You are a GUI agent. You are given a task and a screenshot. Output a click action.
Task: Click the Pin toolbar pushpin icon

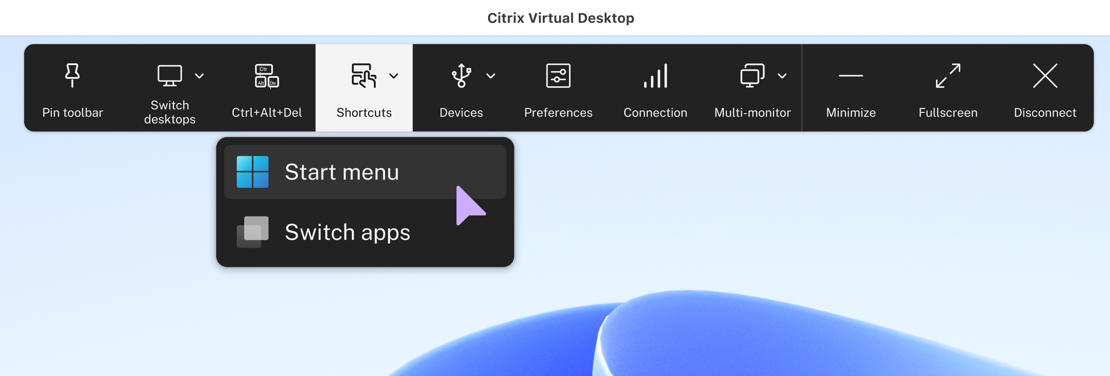pos(73,75)
